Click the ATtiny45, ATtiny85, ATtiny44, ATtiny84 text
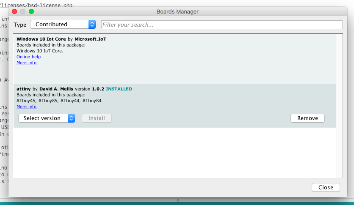 click(x=60, y=101)
